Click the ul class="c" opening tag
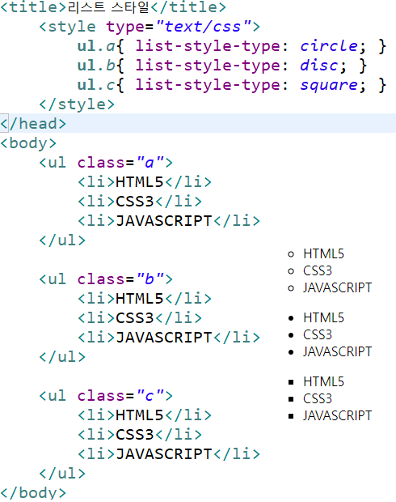This screenshot has height=502, width=396. [x=106, y=396]
